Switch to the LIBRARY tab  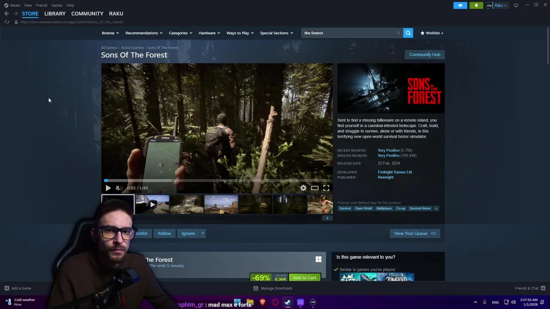click(x=55, y=14)
